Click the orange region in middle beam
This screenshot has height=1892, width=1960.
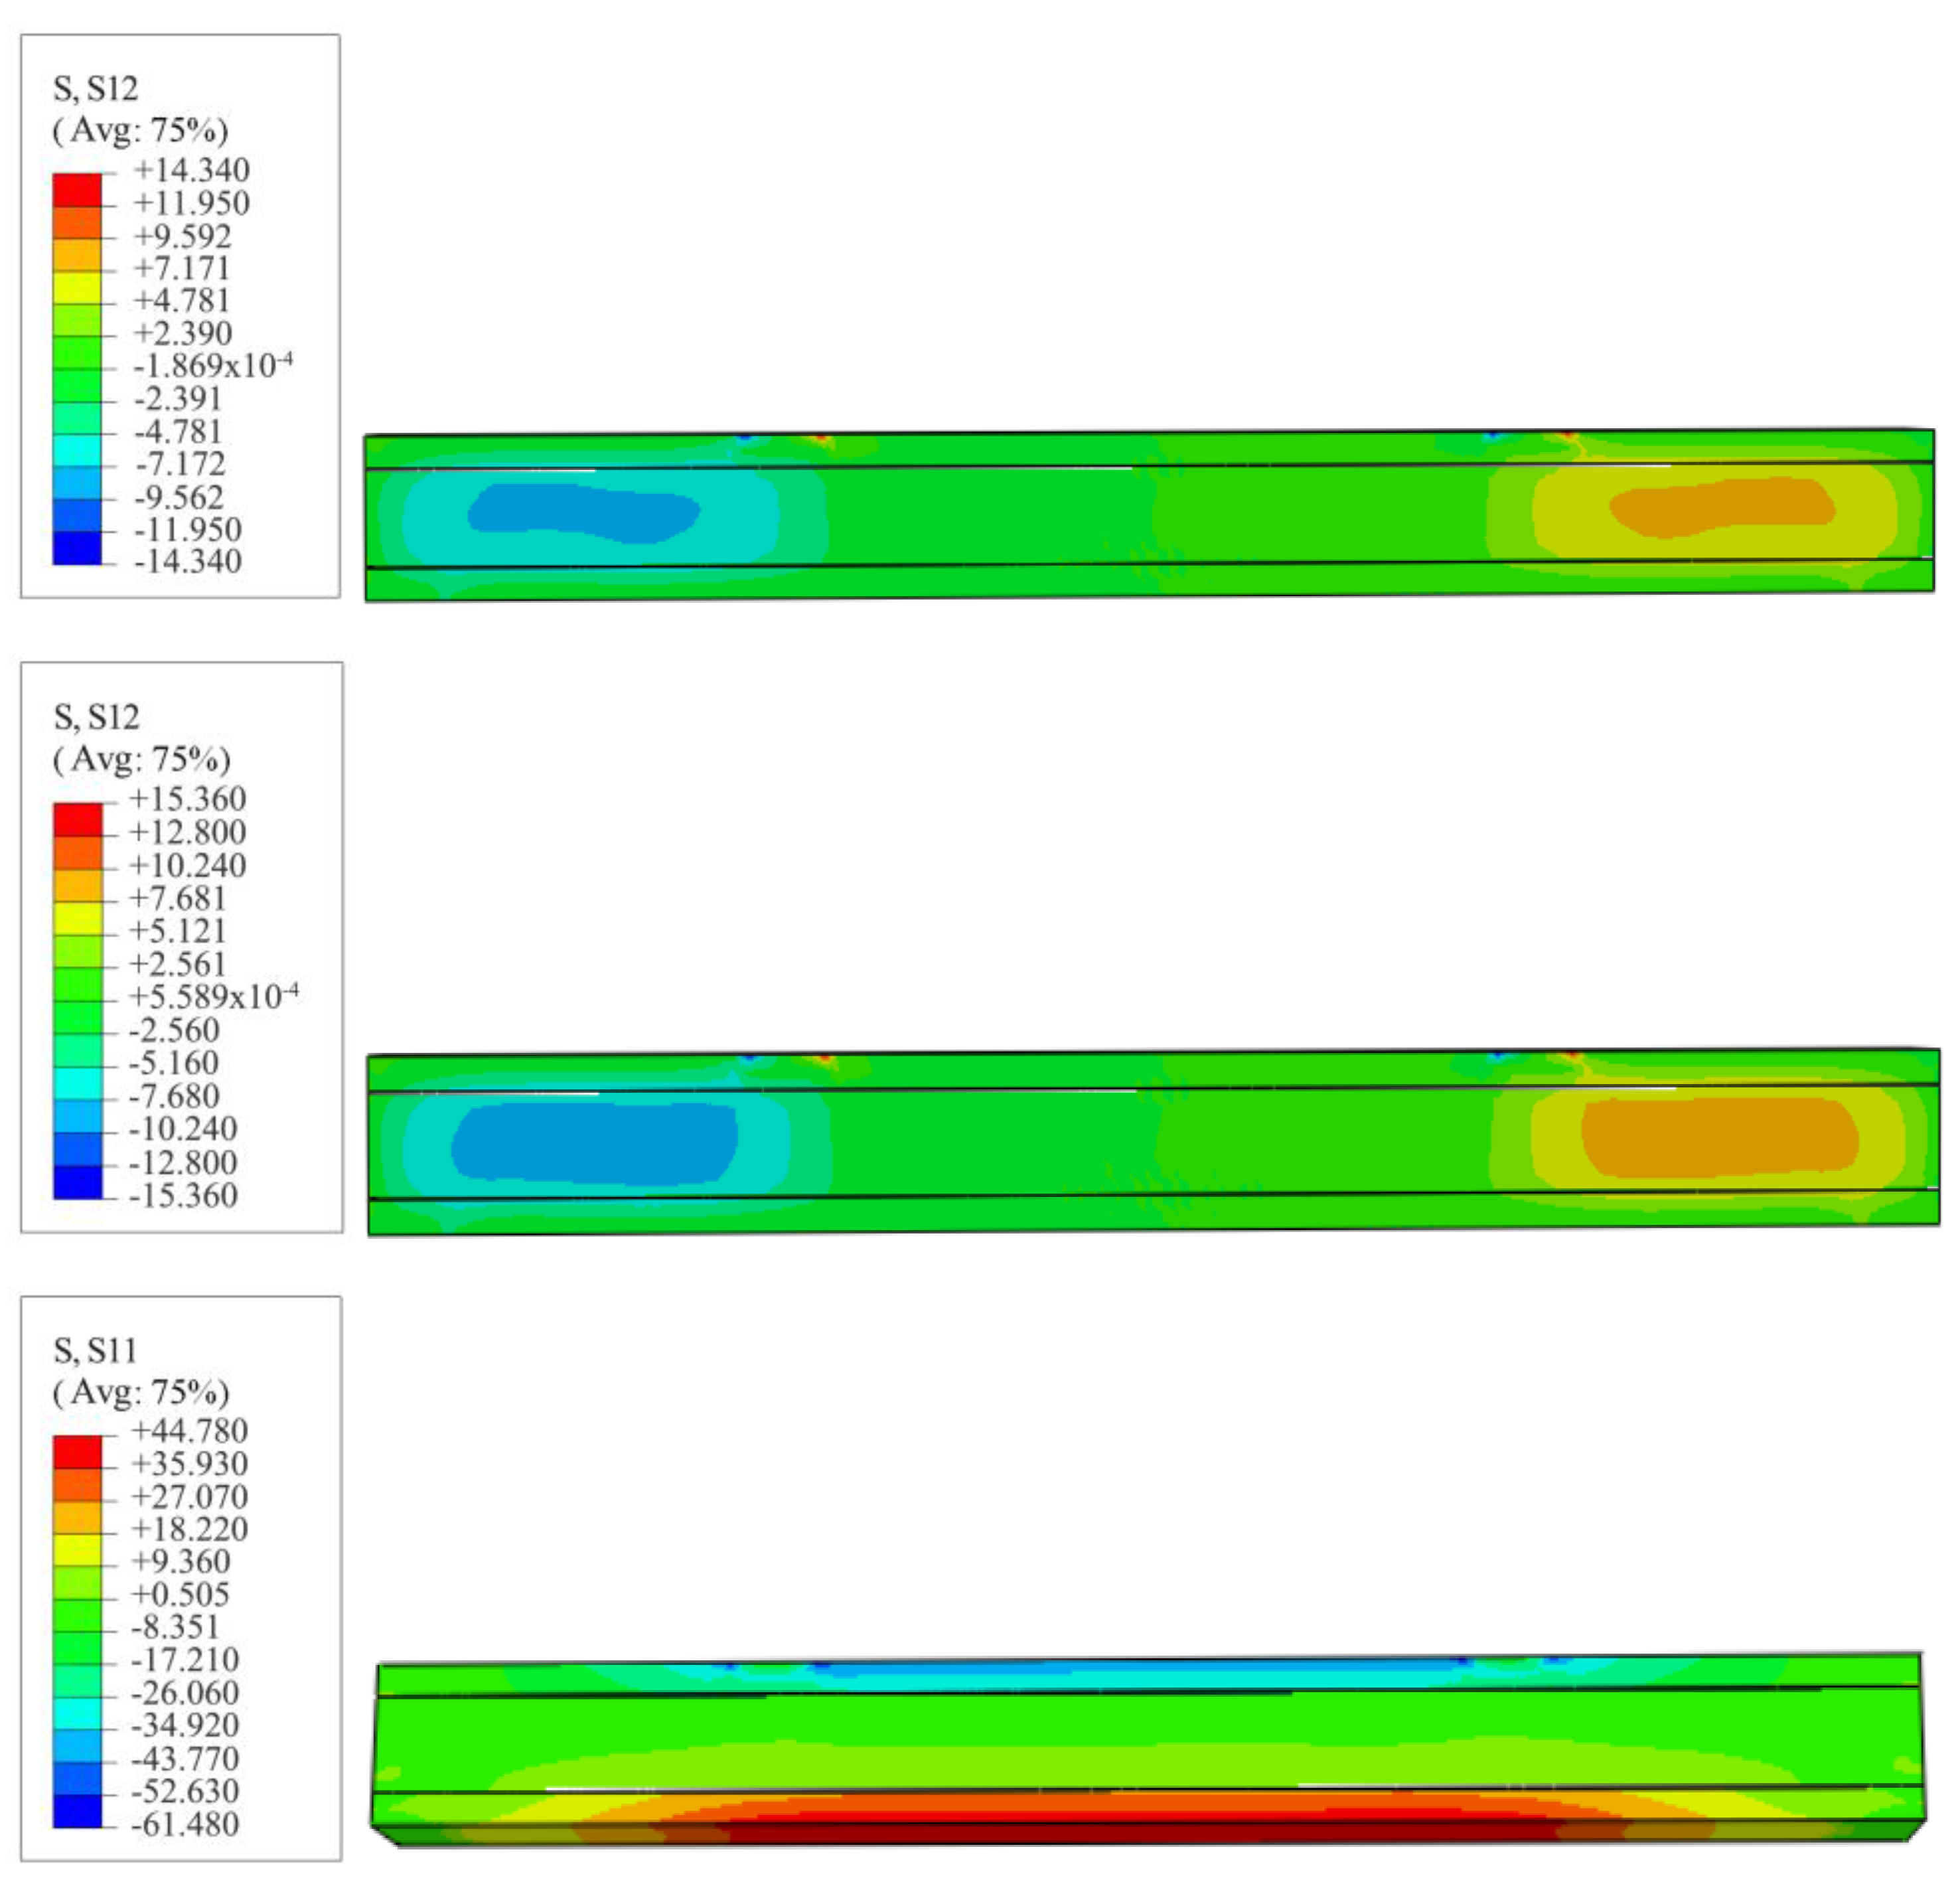pos(1720,1137)
